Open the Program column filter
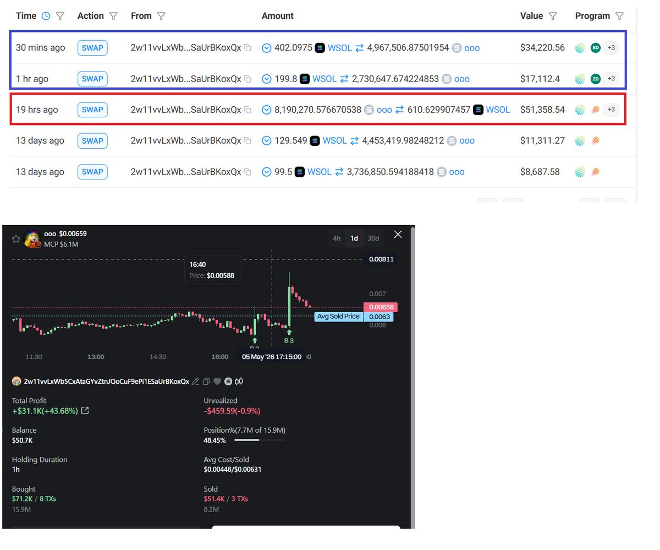 pos(619,16)
